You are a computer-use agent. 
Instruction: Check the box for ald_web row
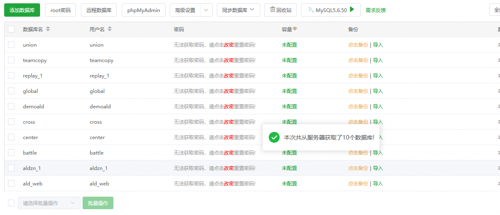point(12,183)
